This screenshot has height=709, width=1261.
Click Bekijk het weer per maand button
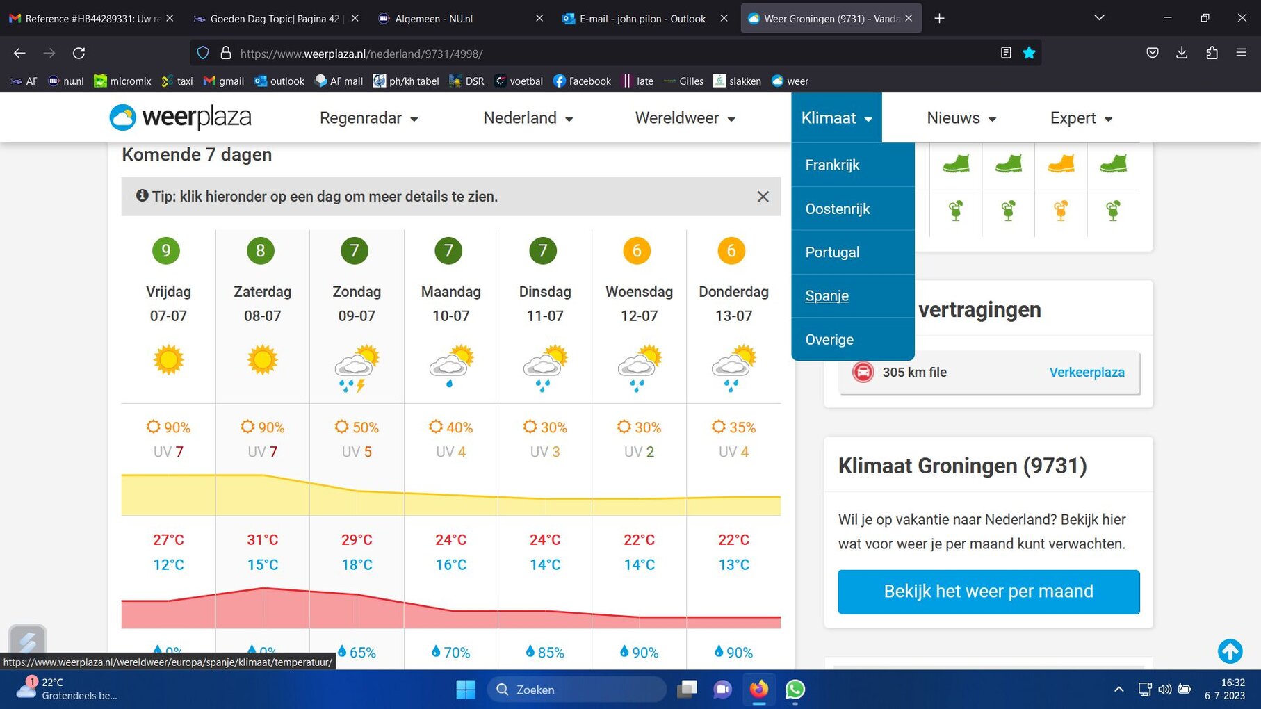coord(988,592)
